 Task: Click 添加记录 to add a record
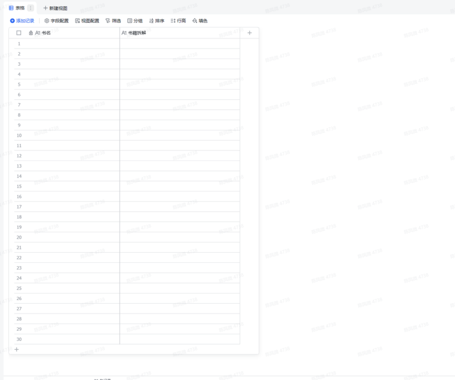click(22, 21)
